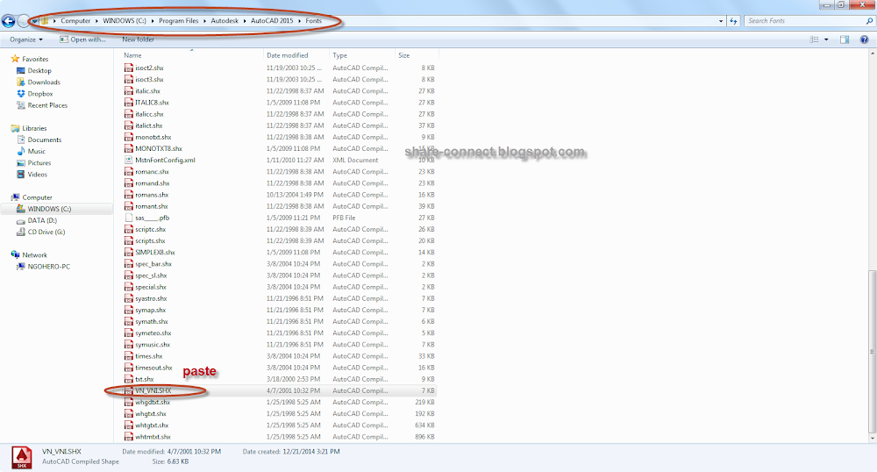Viewport: 877px width, 472px height.
Task: Click the isoct3.shx file icon
Action: coord(129,80)
